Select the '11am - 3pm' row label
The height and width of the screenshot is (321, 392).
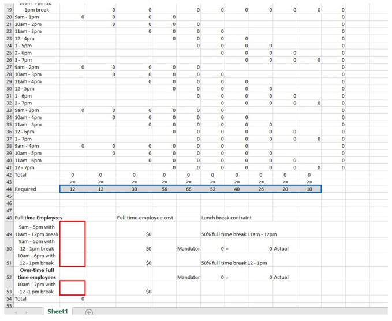28,32
